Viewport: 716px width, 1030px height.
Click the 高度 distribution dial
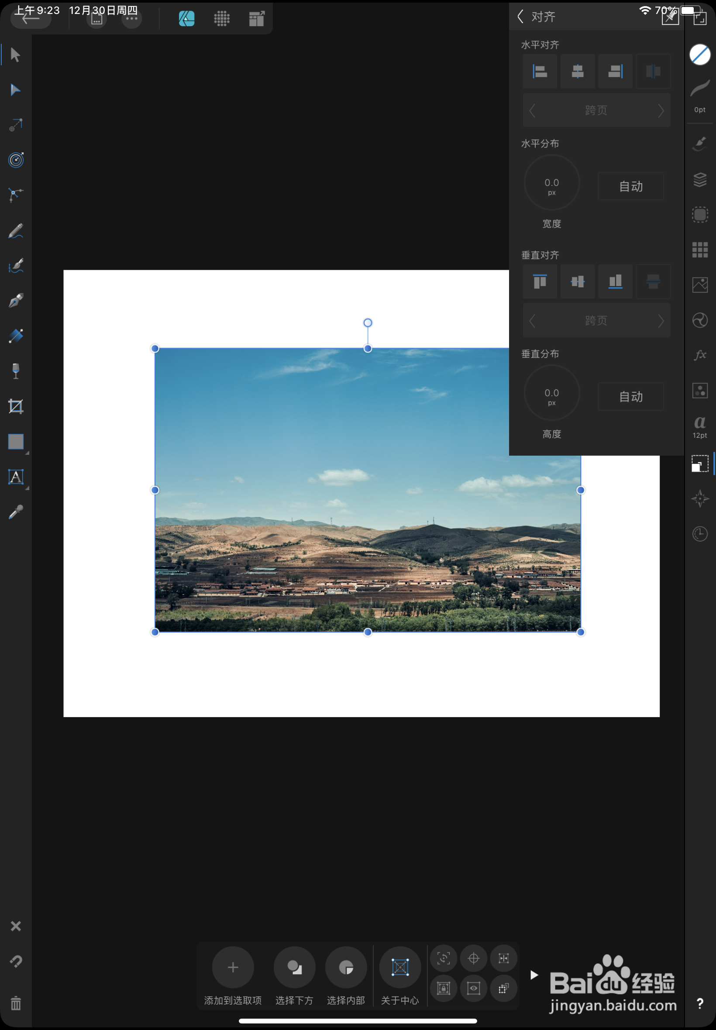552,393
